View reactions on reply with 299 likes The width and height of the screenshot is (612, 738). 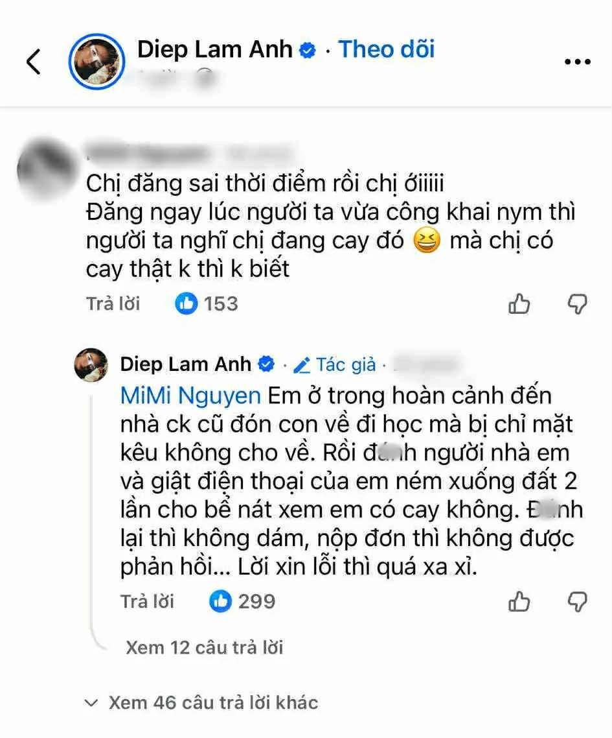tap(242, 602)
